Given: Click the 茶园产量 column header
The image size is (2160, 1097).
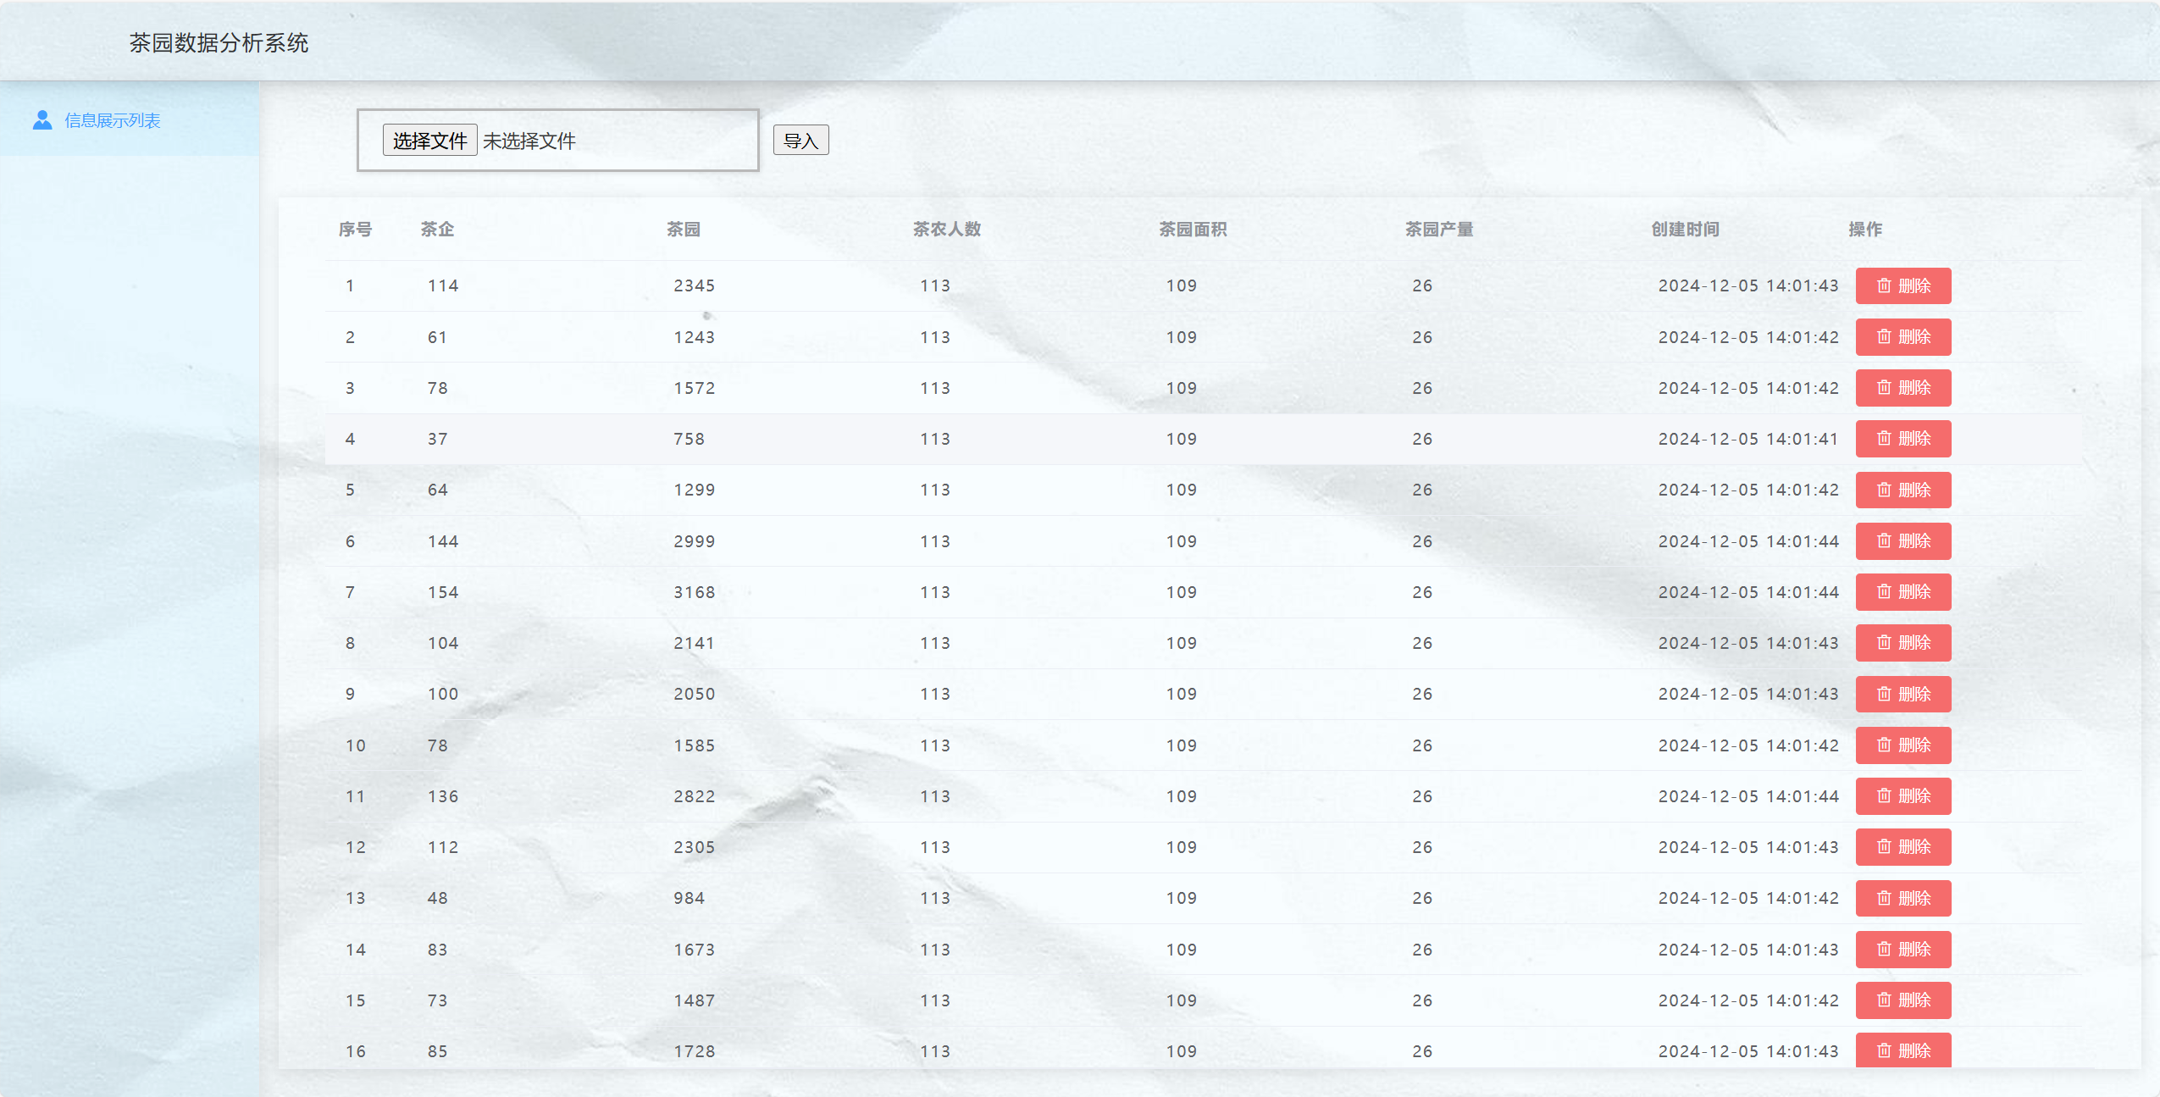Looking at the screenshot, I should [x=1439, y=229].
